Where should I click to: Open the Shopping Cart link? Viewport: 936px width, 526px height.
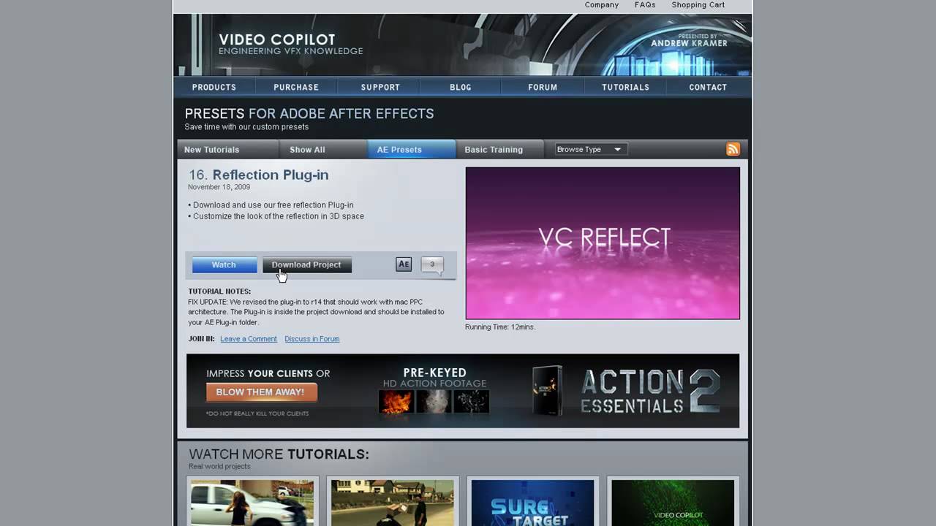click(698, 5)
